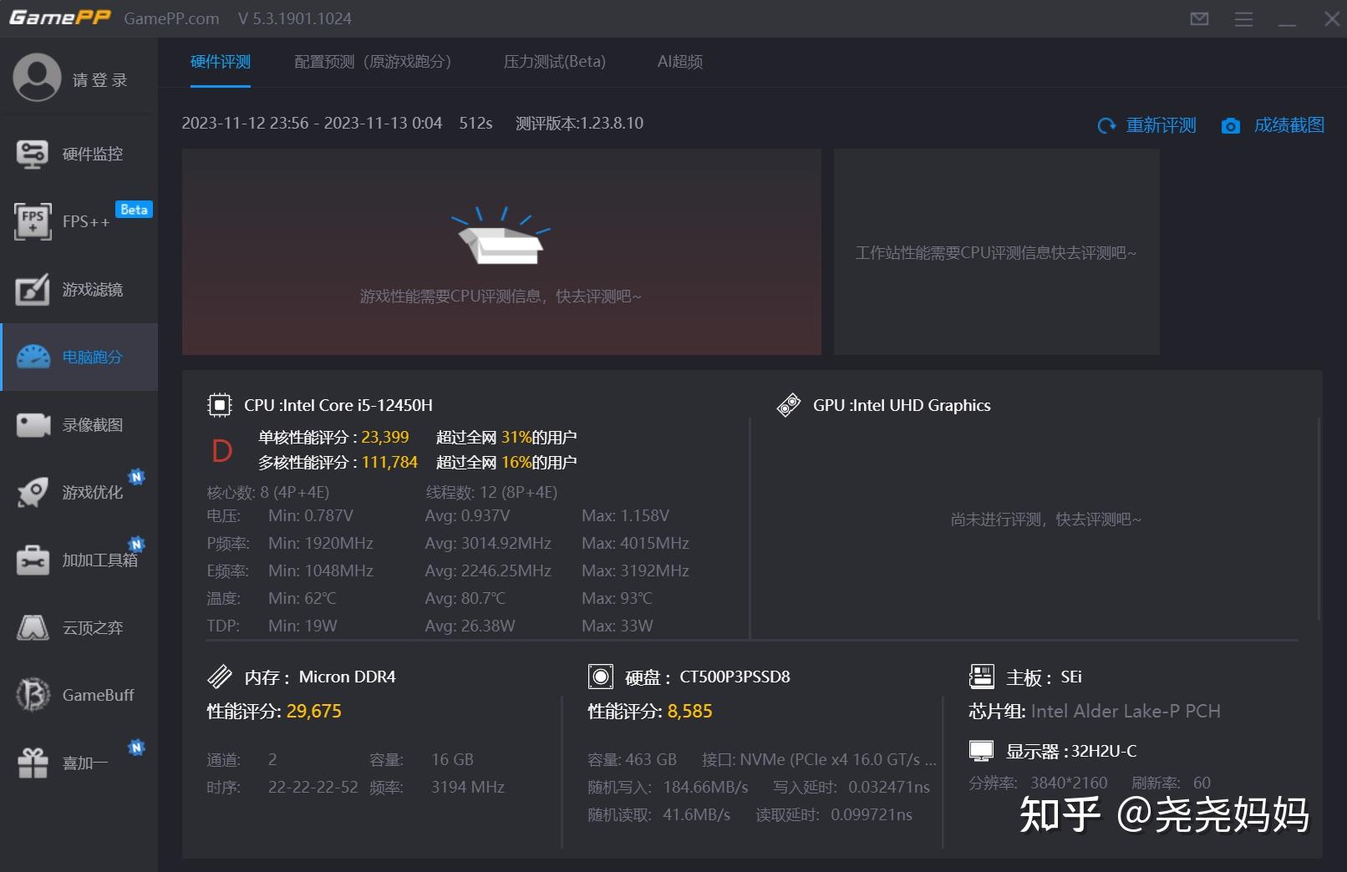The height and width of the screenshot is (872, 1347).
Task: Click P-core Max: 4015MHz value
Action: pos(635,543)
